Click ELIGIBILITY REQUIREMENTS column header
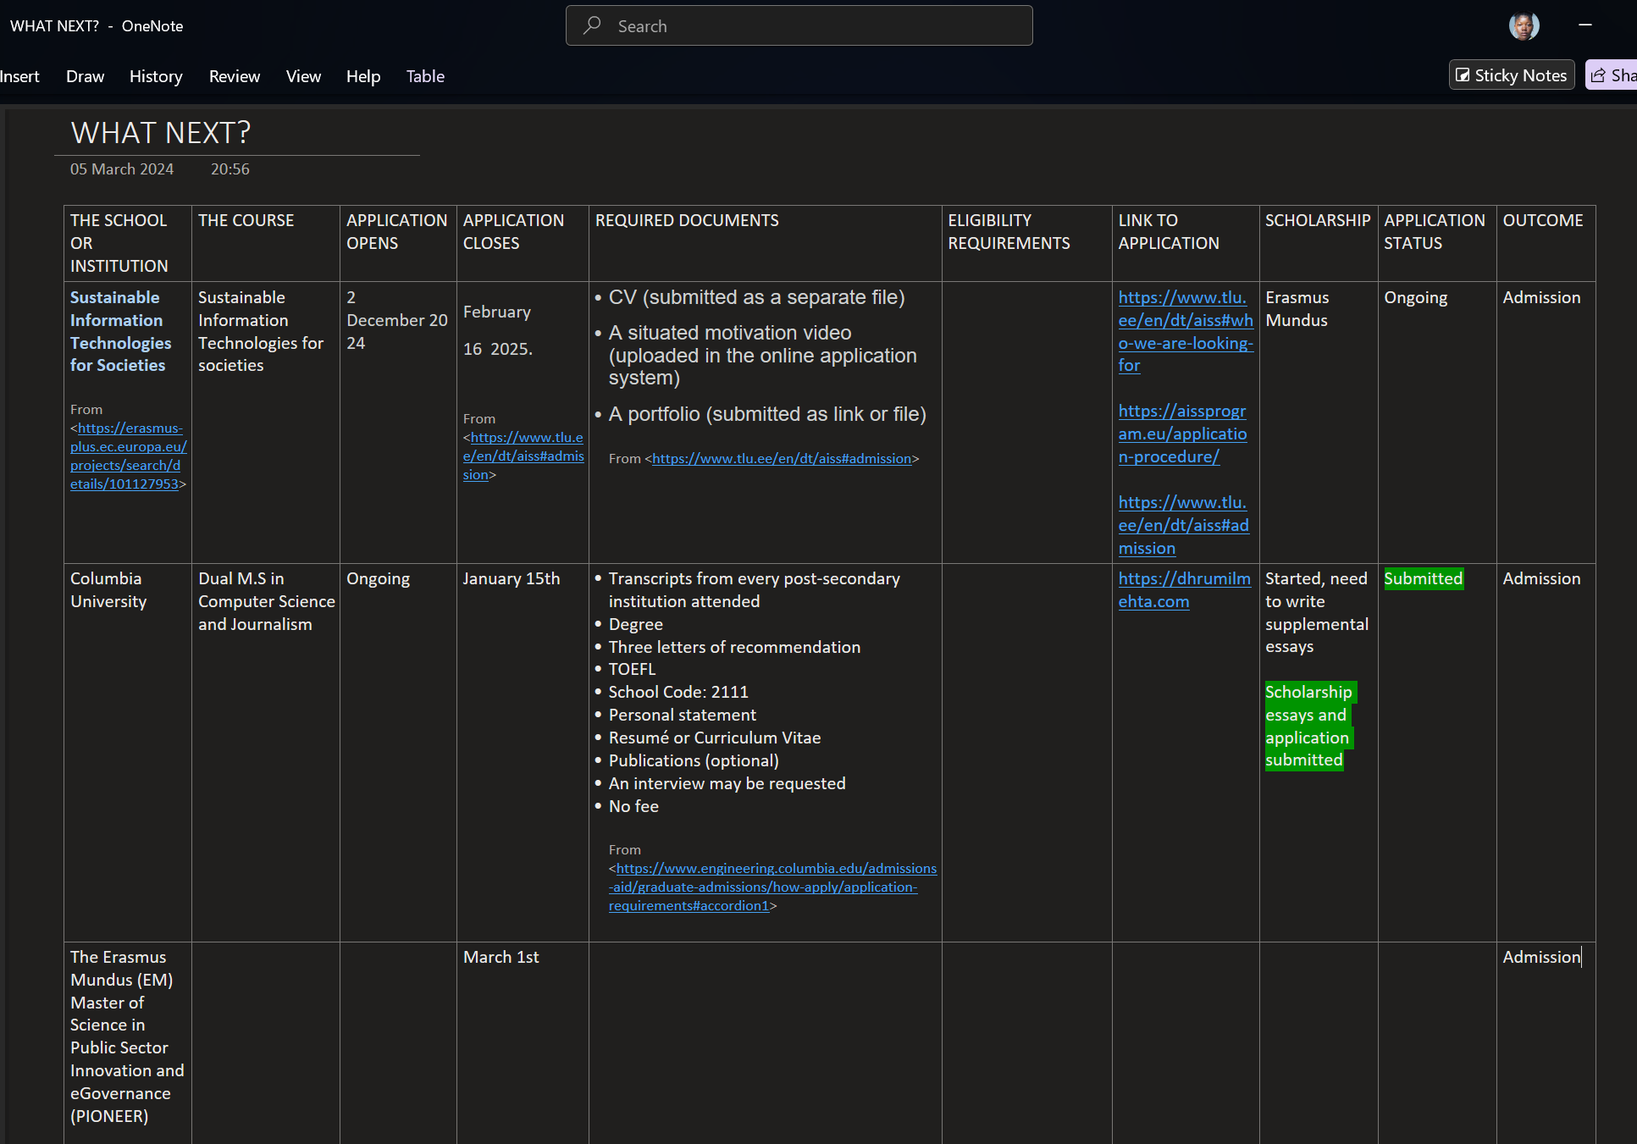1637x1144 pixels. pyautogui.click(x=1009, y=232)
